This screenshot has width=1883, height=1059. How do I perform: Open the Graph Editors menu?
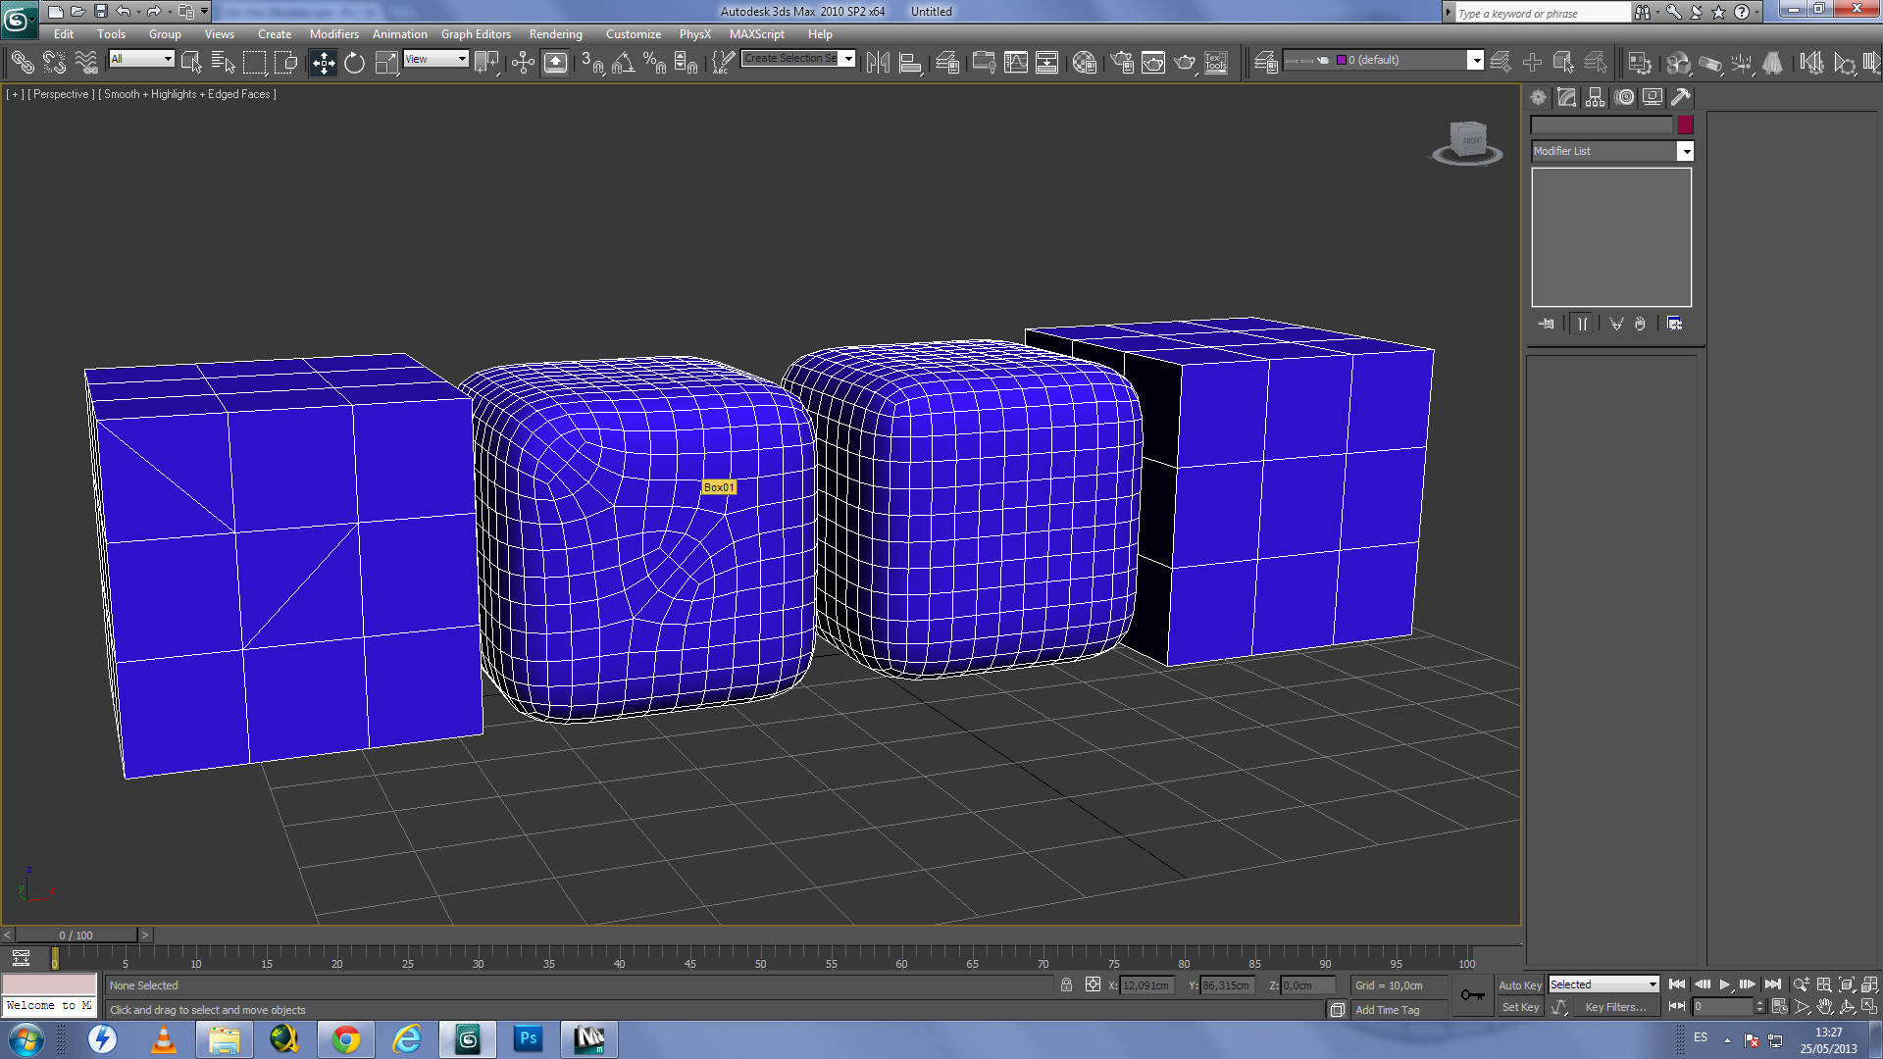476,34
